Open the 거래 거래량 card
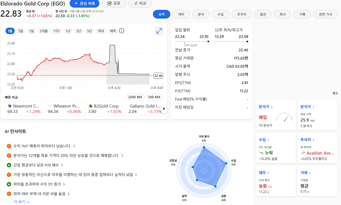Image resolution: width=341 pixels, height=205 pixels. coord(318,181)
